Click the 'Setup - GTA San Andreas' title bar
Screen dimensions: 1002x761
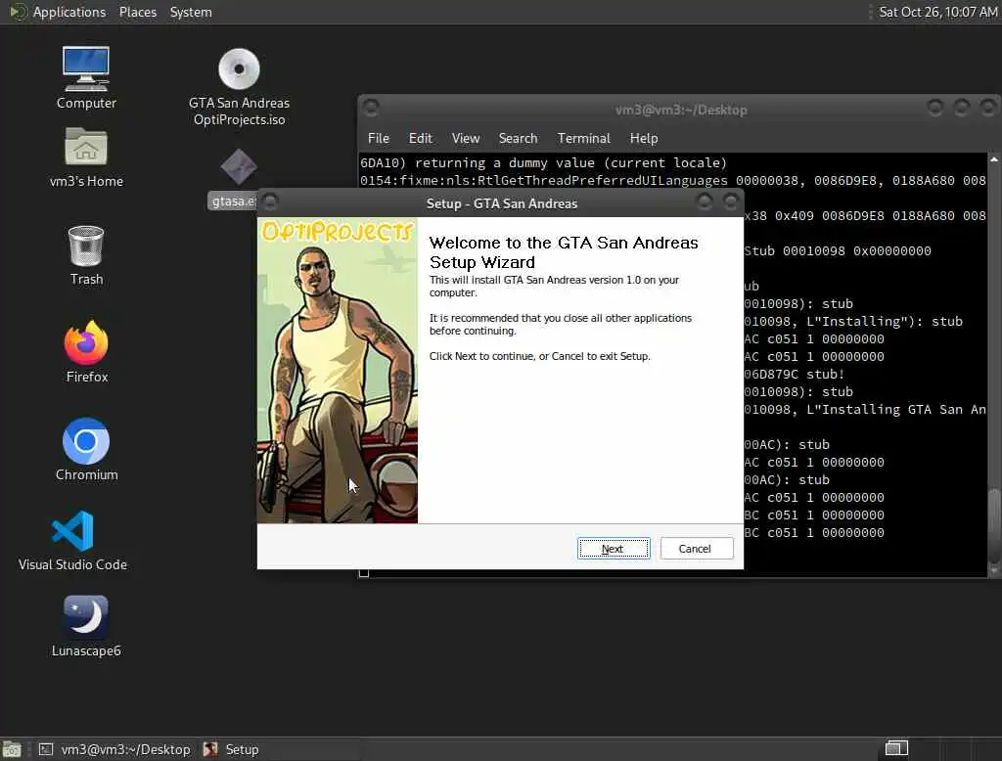click(502, 203)
